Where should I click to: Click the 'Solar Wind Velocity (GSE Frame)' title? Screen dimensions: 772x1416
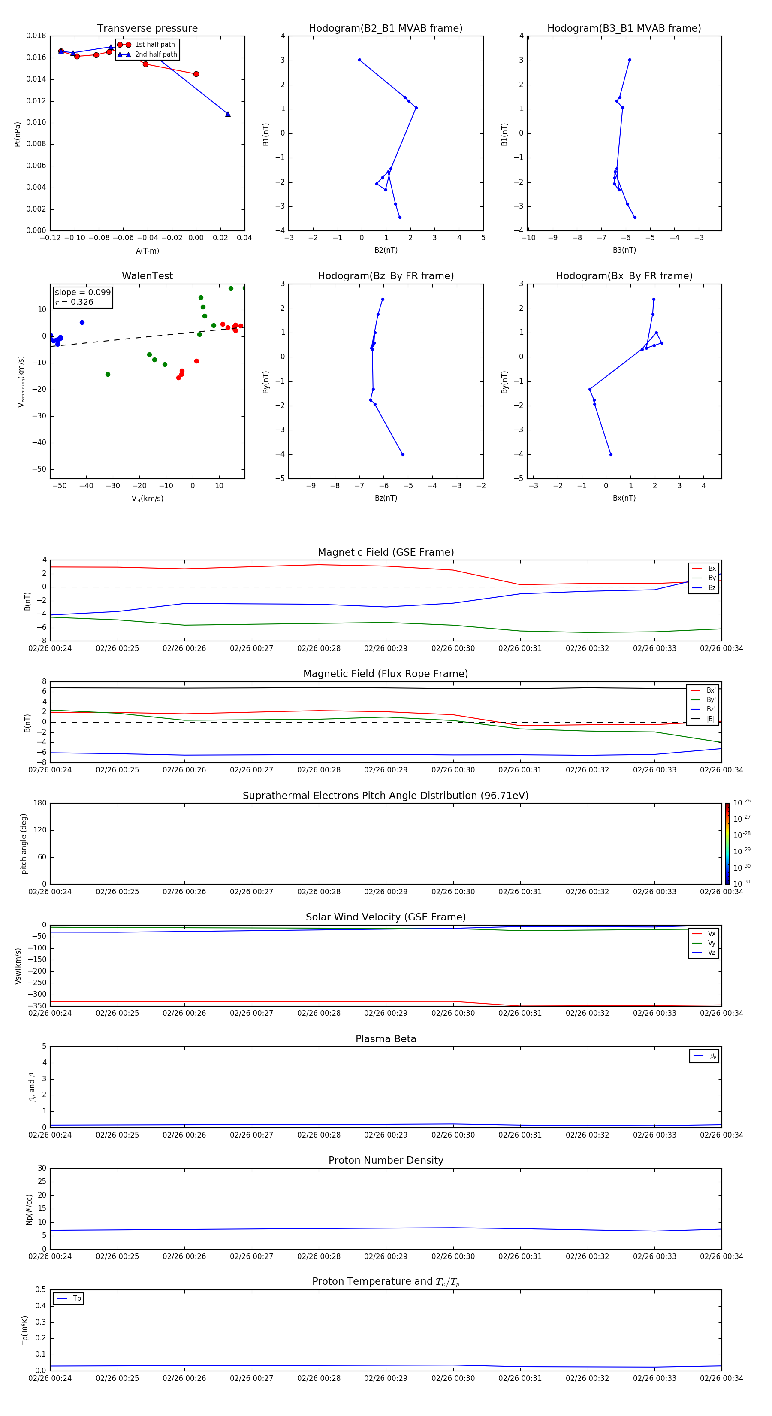tap(386, 917)
